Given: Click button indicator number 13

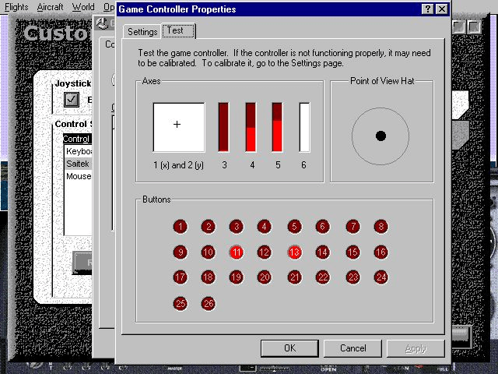Looking at the screenshot, I should click(294, 252).
